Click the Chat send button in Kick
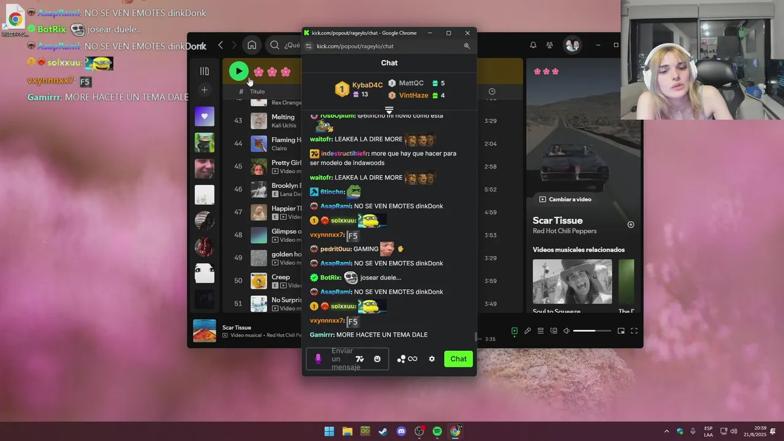The image size is (784, 441). pos(458,359)
